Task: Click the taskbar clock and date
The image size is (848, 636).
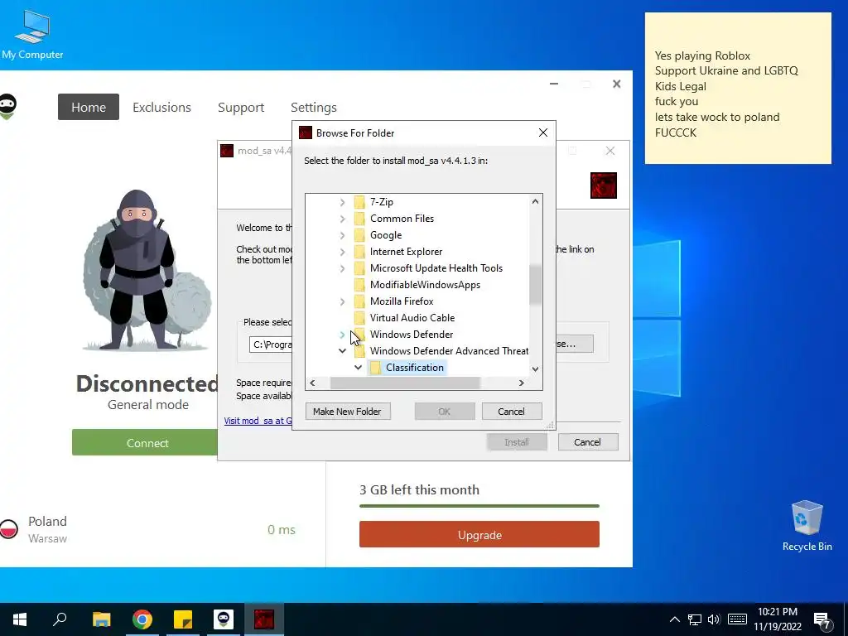Action: pos(777,619)
